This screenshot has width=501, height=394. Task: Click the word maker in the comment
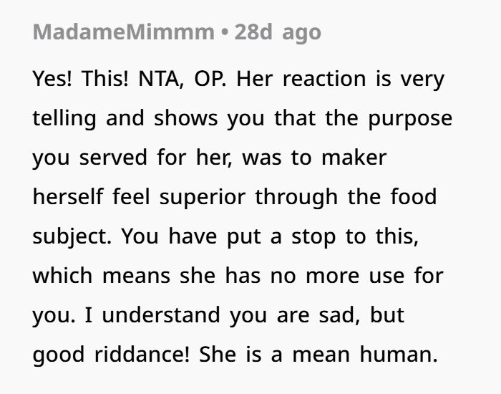[354, 158]
